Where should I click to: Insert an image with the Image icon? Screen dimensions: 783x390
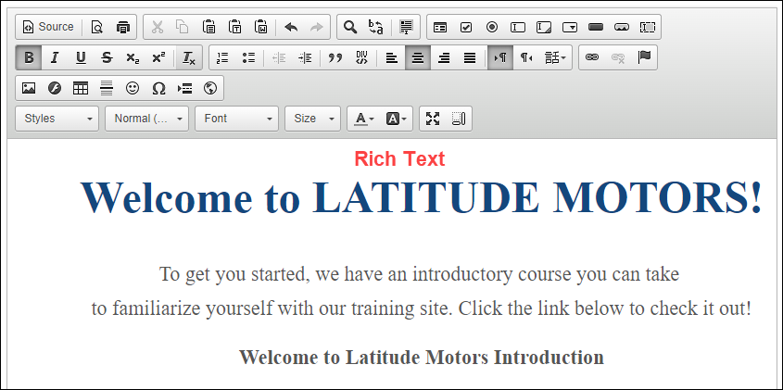29,89
